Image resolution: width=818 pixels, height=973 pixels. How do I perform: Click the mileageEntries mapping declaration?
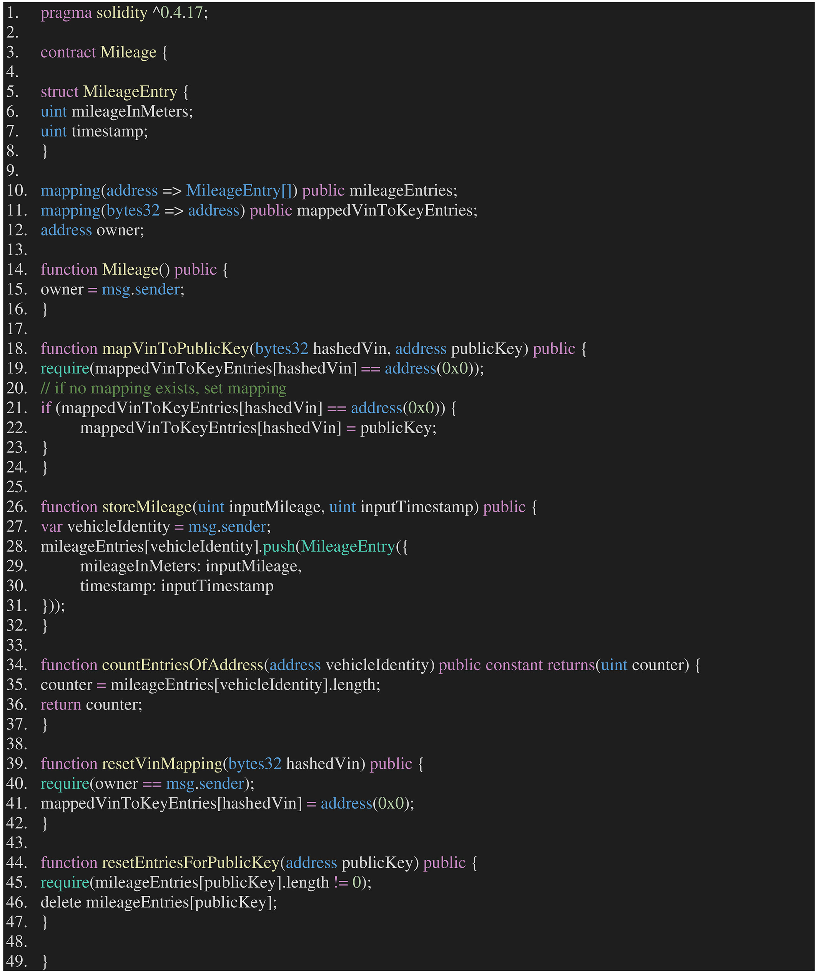coord(249,191)
